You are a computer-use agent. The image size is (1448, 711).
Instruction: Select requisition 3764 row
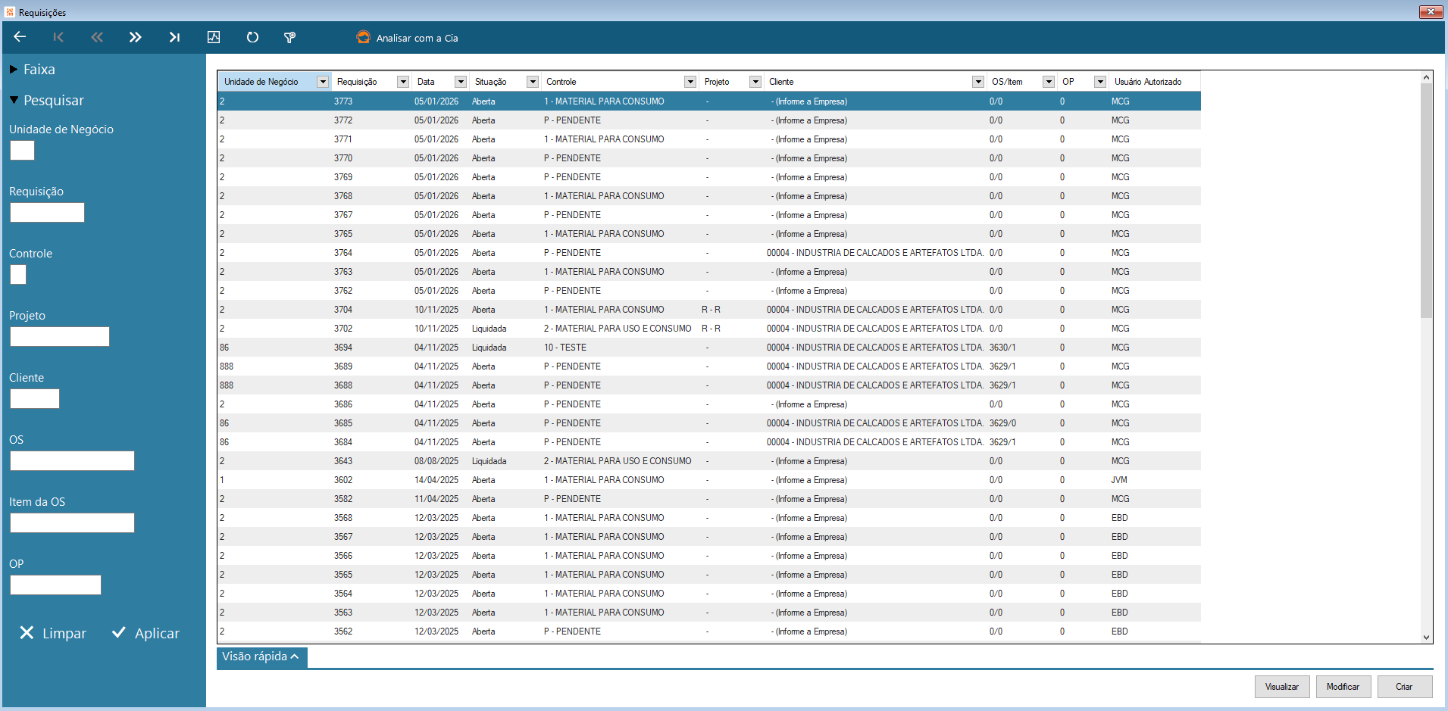pos(709,253)
